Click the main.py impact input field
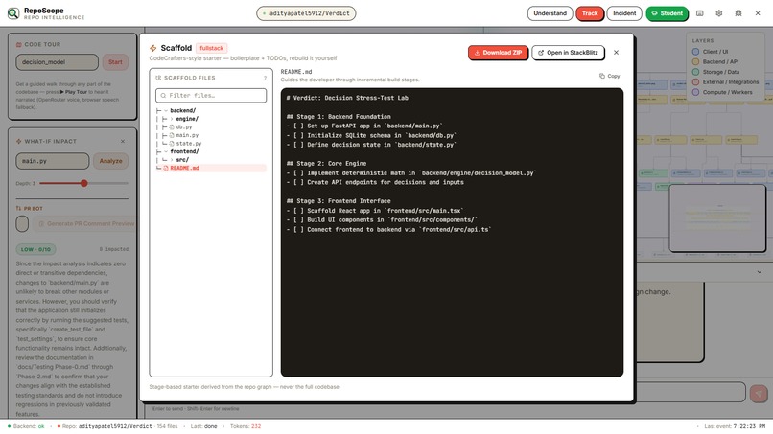This screenshot has width=773, height=434. tap(52, 161)
